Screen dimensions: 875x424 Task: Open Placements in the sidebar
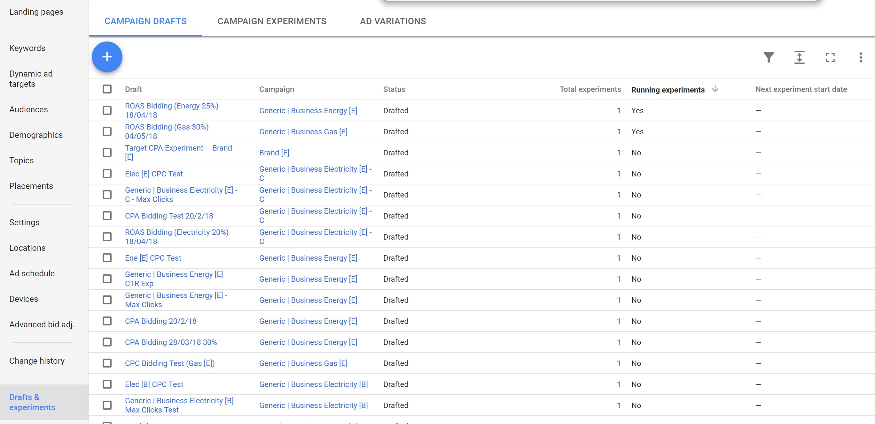(31, 186)
